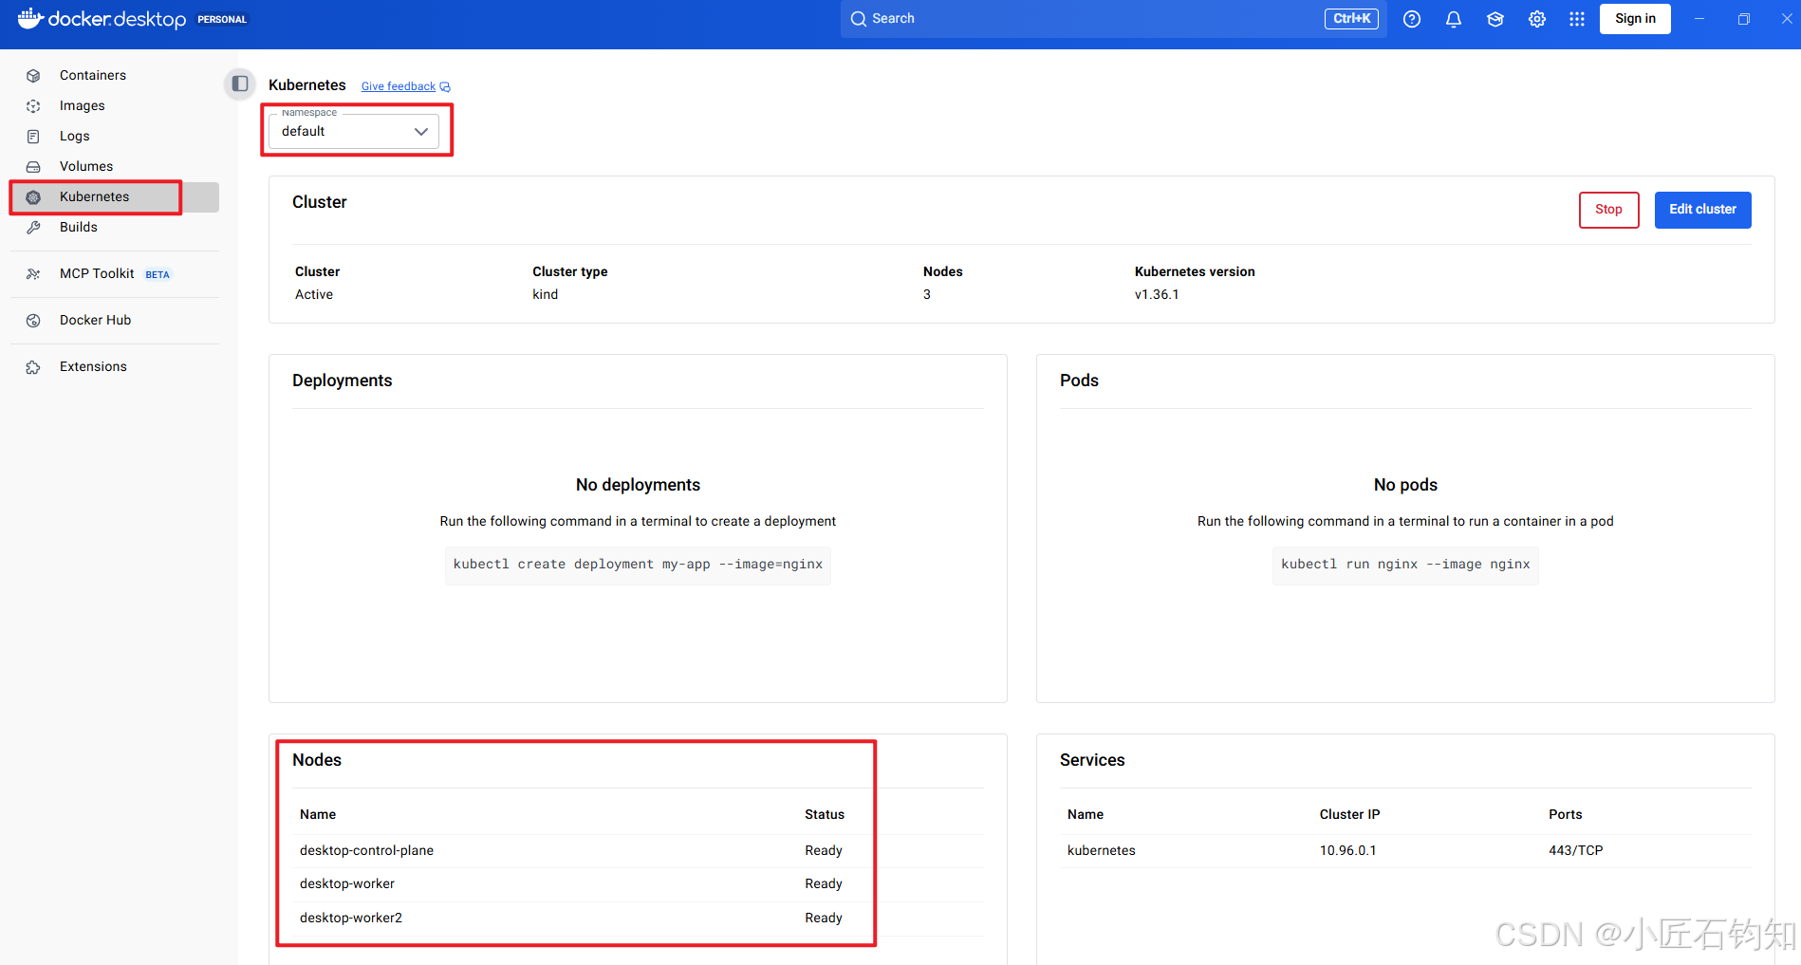Click the kubectl run nginx command snippet

click(1405, 565)
